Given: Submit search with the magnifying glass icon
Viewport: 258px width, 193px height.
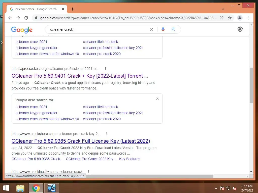Looking at the screenshot, I should pyautogui.click(x=173, y=29).
